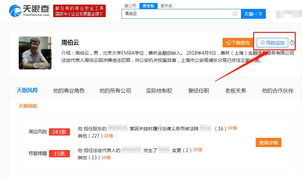Click the 下载报告 button
This screenshot has height=178, width=302.
[238, 43]
